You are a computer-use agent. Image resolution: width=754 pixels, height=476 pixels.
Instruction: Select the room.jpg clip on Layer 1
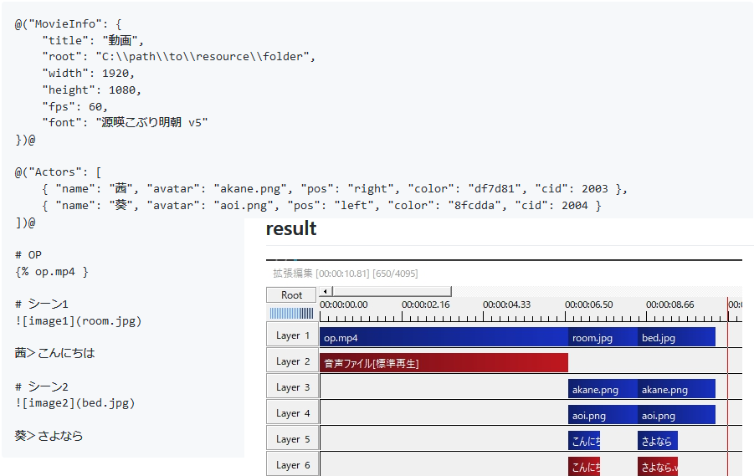click(x=603, y=337)
